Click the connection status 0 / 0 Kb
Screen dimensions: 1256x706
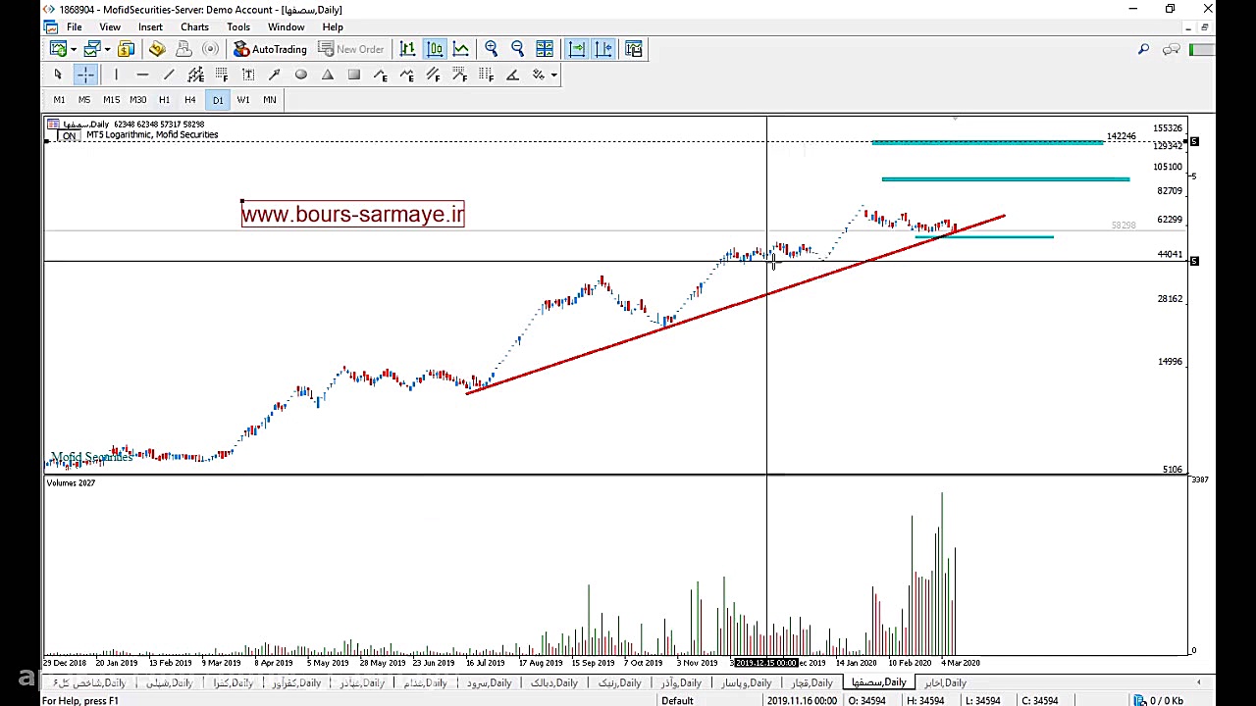coord(1160,700)
